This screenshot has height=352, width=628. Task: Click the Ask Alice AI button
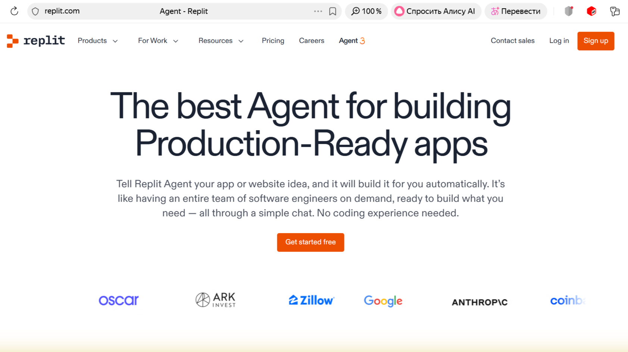point(436,11)
